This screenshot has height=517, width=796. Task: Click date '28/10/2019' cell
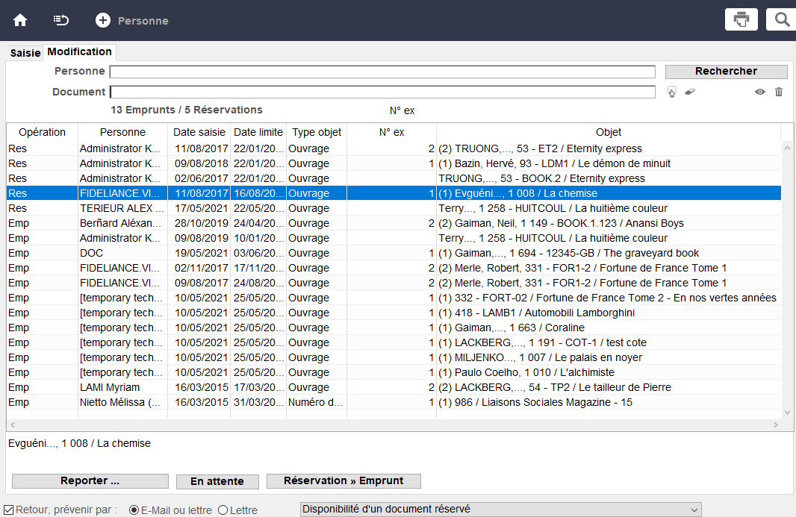click(199, 223)
